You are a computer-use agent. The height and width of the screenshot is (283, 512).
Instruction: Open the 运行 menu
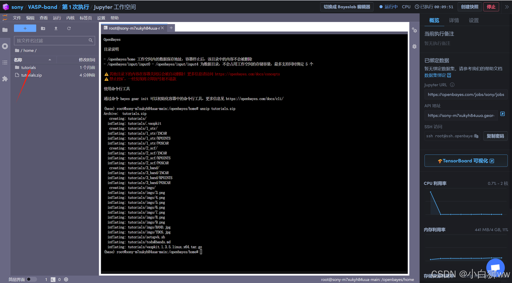coord(57,18)
